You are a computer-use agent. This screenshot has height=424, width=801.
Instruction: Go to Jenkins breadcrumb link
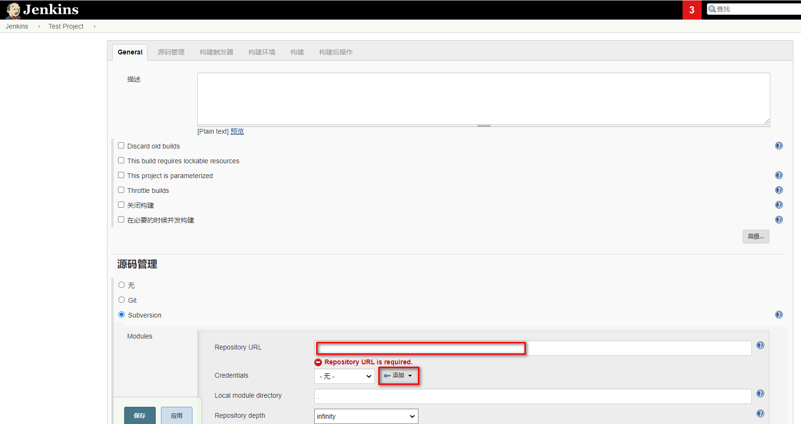17,26
